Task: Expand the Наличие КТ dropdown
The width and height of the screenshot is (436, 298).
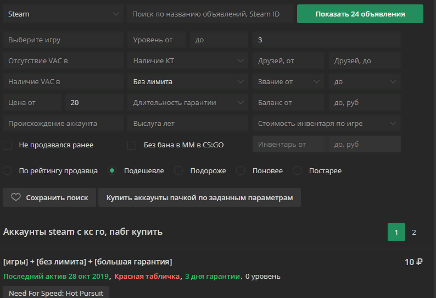Action: point(188,60)
